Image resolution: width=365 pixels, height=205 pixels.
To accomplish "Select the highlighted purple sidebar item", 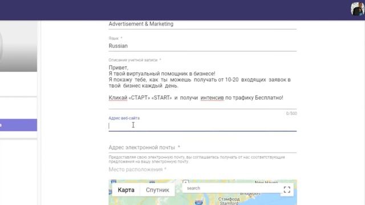I will pyautogui.click(x=18, y=125).
